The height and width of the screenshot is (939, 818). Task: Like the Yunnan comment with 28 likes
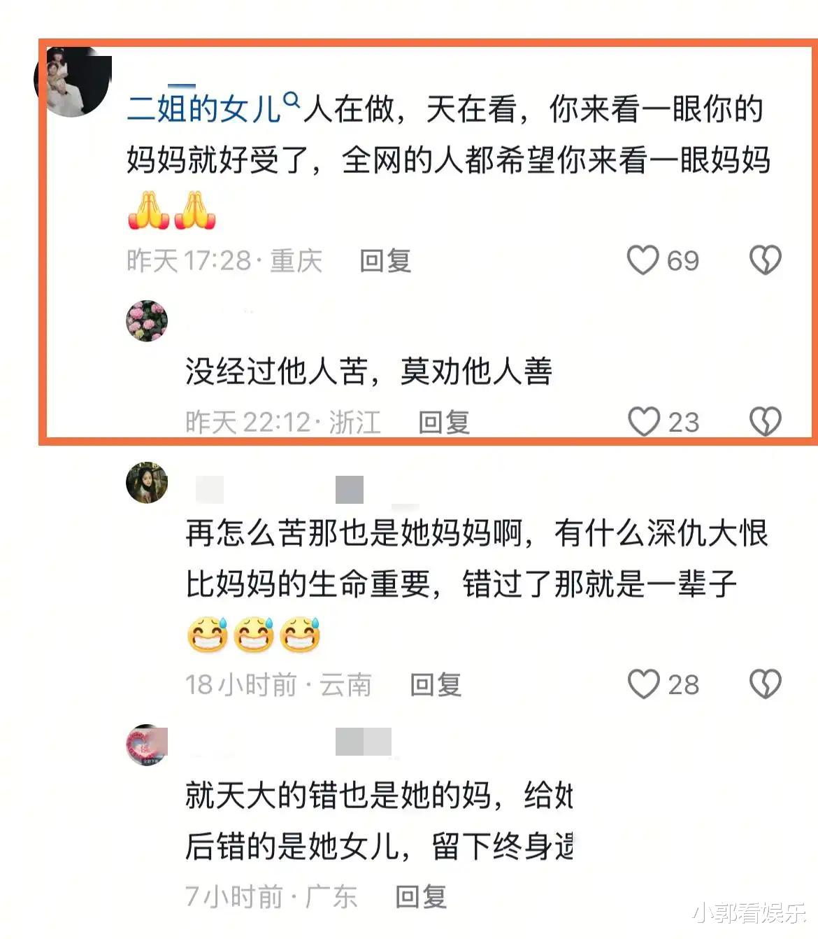(644, 684)
